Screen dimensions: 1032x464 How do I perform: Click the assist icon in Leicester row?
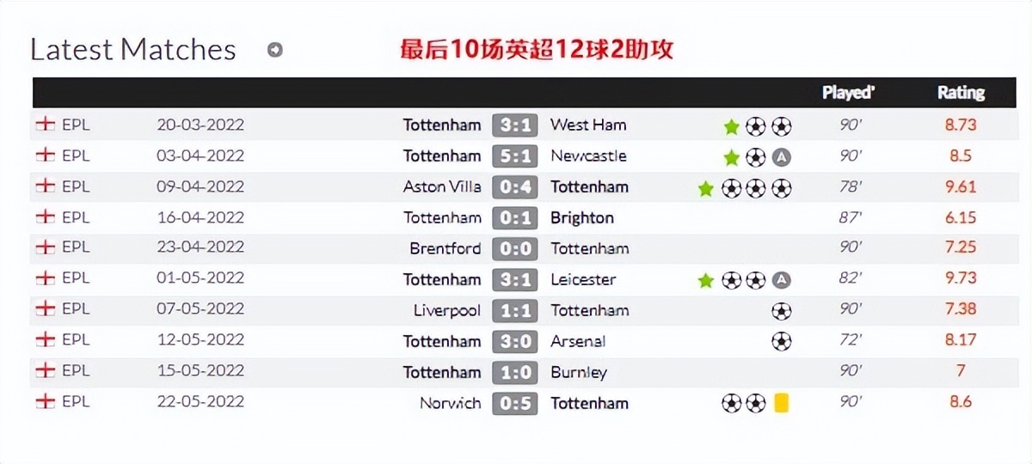781,281
